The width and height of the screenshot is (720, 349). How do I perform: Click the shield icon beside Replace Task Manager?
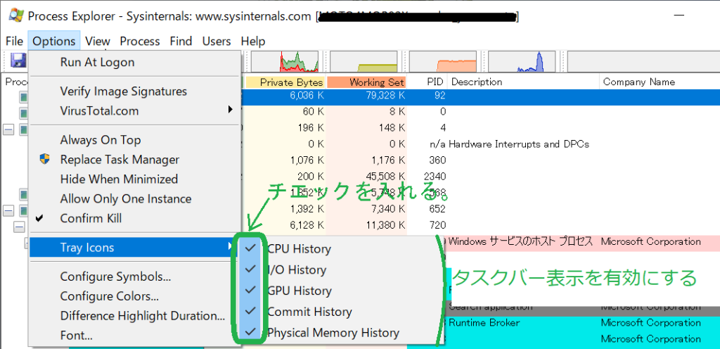45,160
